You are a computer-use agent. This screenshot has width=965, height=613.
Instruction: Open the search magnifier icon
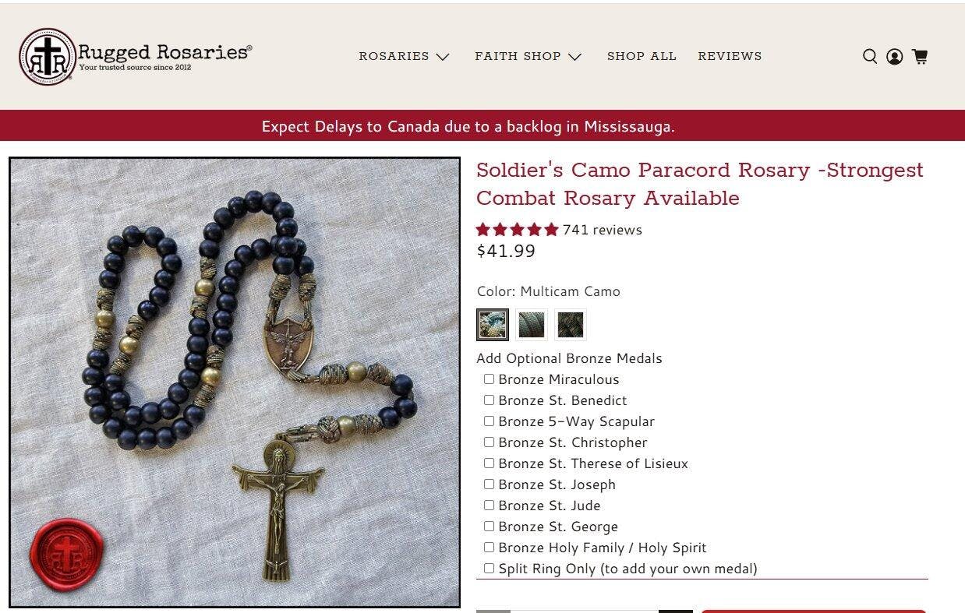pyautogui.click(x=870, y=56)
